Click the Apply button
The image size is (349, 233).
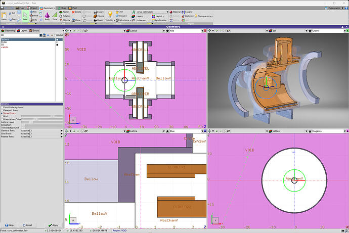[x=54, y=225]
